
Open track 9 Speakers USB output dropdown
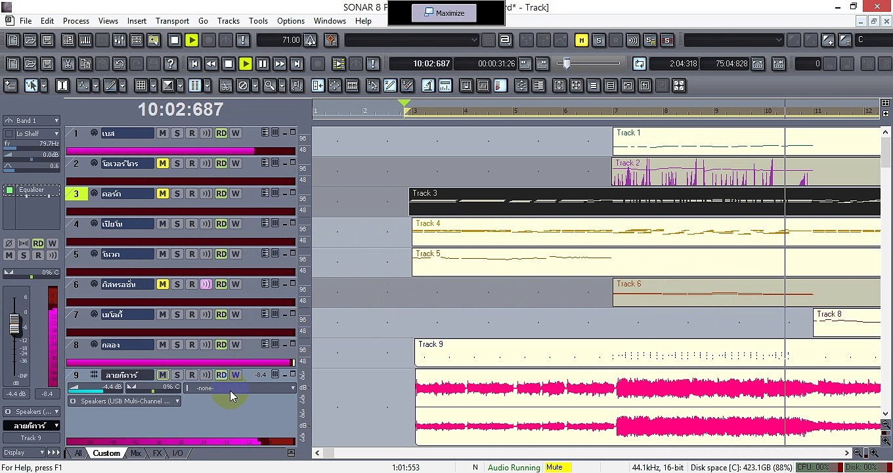[124, 401]
